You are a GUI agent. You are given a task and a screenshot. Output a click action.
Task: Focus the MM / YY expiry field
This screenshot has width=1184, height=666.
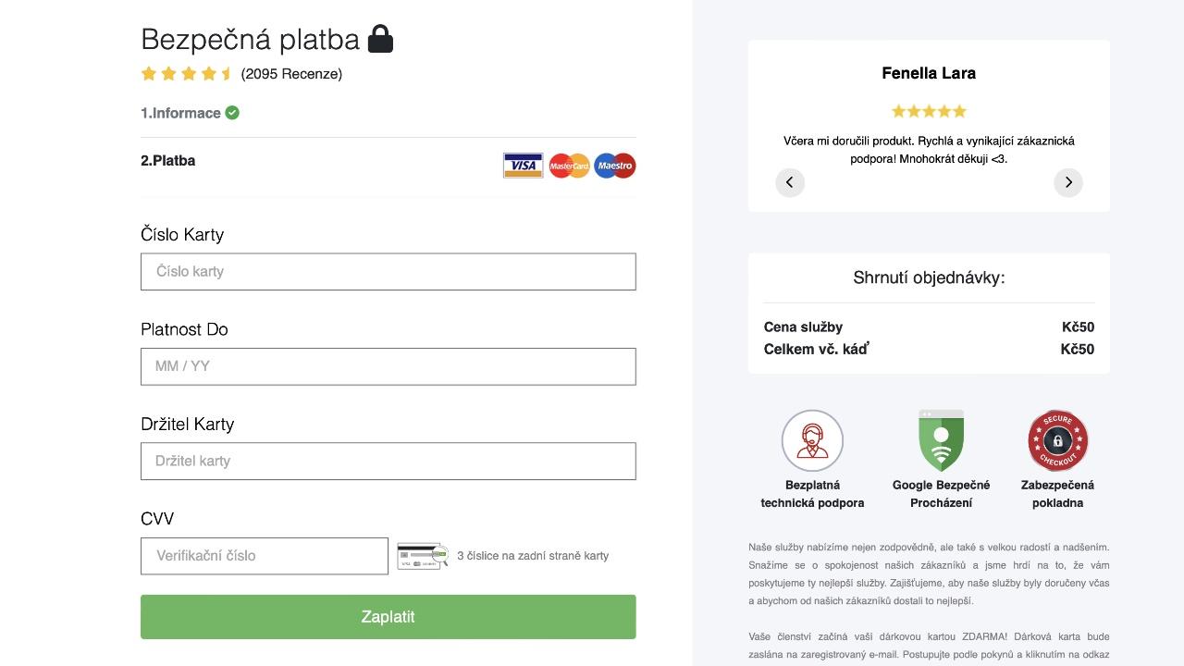[388, 366]
